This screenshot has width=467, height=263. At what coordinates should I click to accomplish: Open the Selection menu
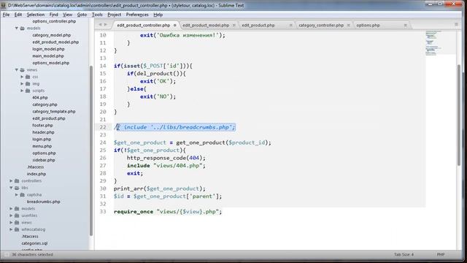tap(36, 15)
